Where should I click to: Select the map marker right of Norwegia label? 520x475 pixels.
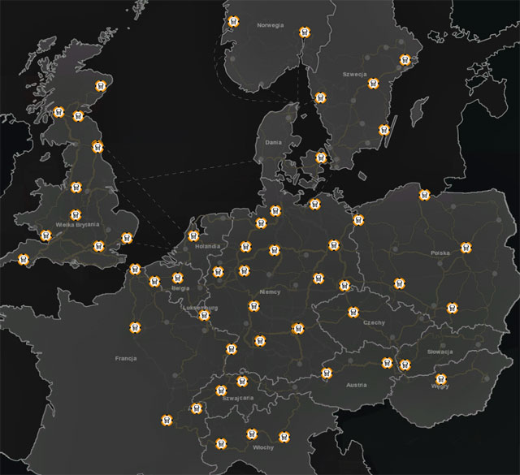[x=305, y=32]
